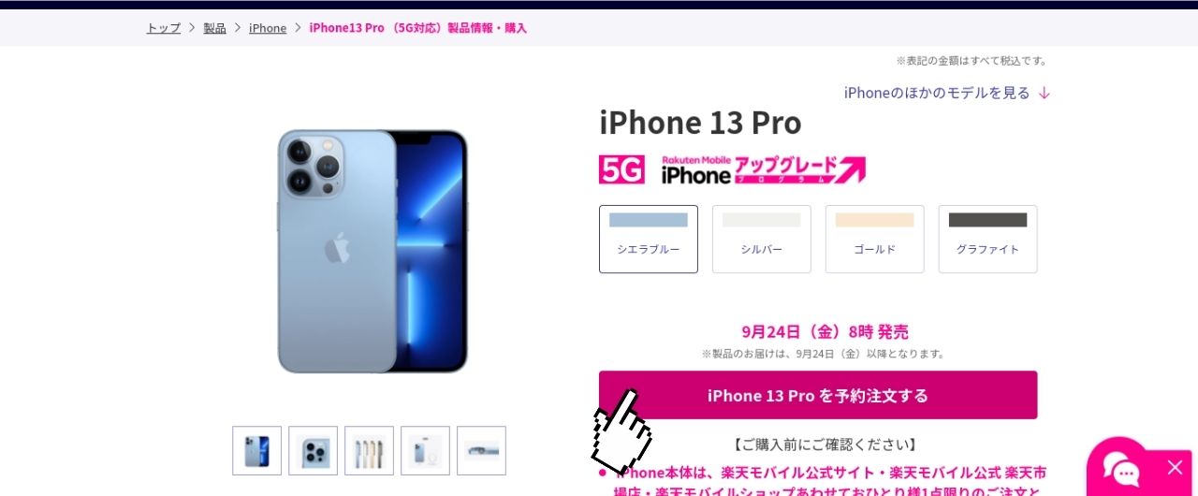The image size is (1198, 496).
Task: Select the Gold color option
Action: pos(875,240)
